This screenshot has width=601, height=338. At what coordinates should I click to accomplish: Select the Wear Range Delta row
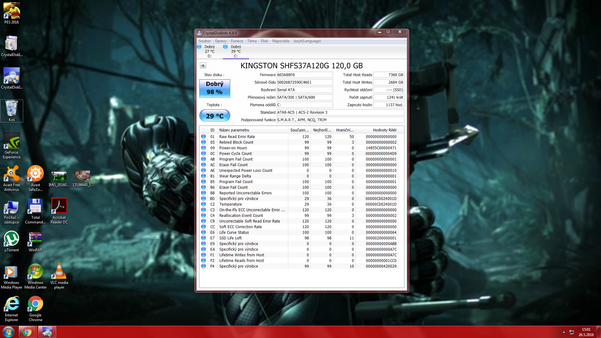299,176
